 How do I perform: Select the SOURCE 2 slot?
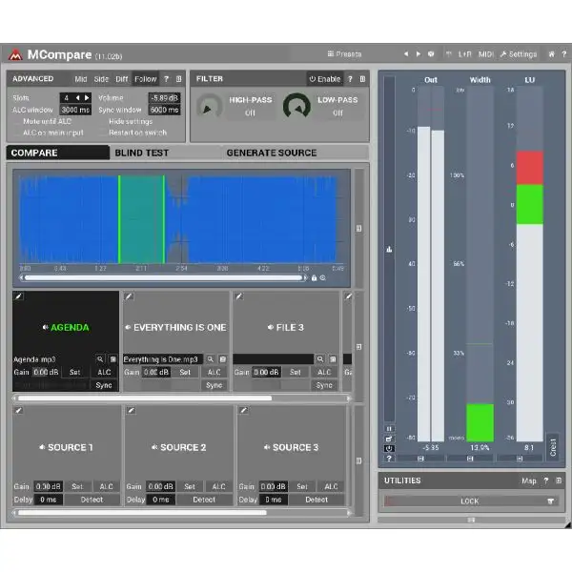tap(179, 447)
